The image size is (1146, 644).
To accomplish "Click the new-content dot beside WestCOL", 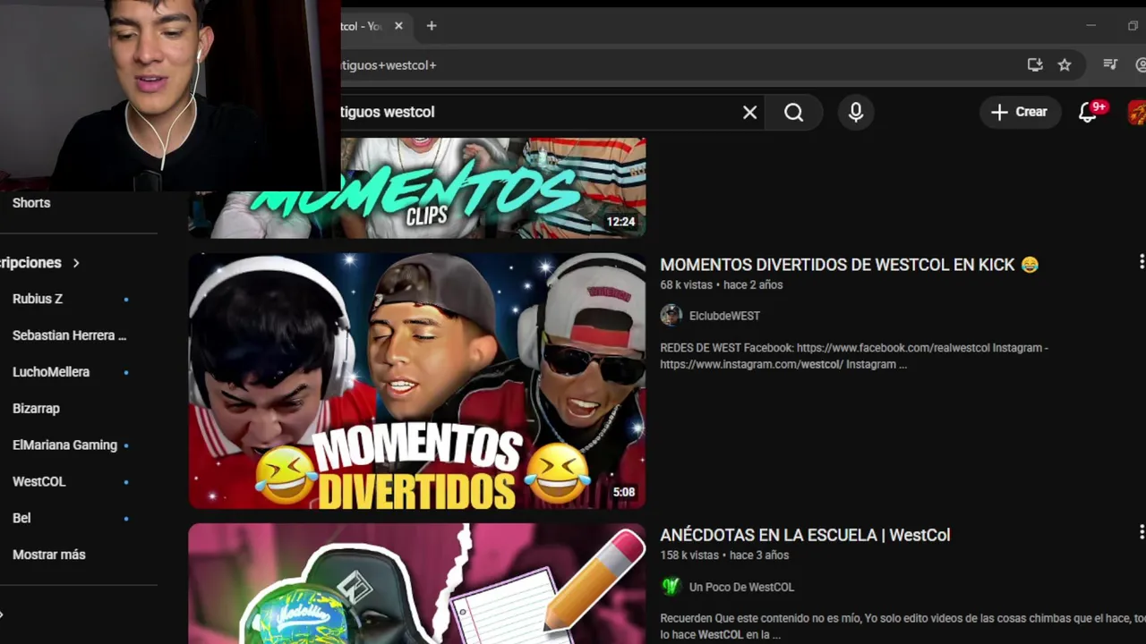I will coord(126,481).
